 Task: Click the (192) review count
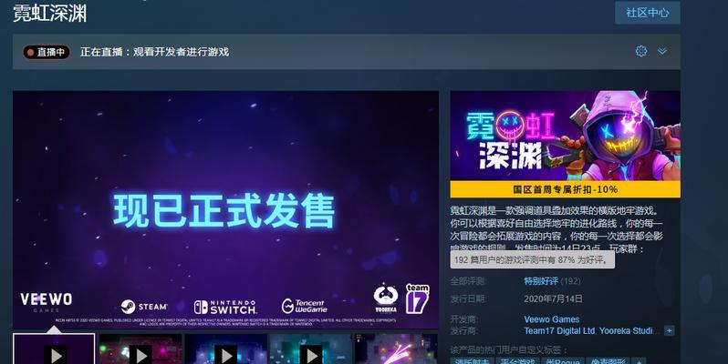pos(570,281)
